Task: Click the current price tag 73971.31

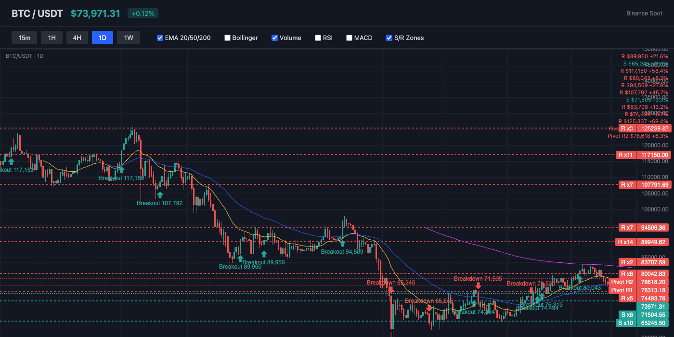Action: coord(653,307)
